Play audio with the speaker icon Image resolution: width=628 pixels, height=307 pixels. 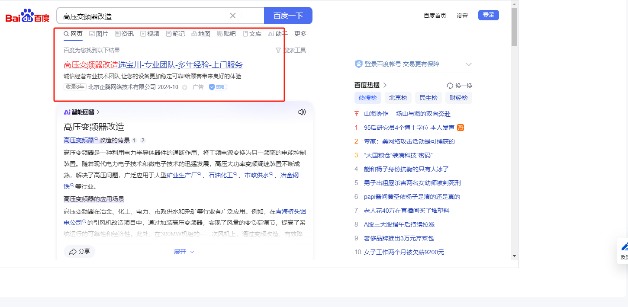302,112
